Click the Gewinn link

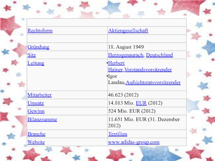click(x=36, y=111)
